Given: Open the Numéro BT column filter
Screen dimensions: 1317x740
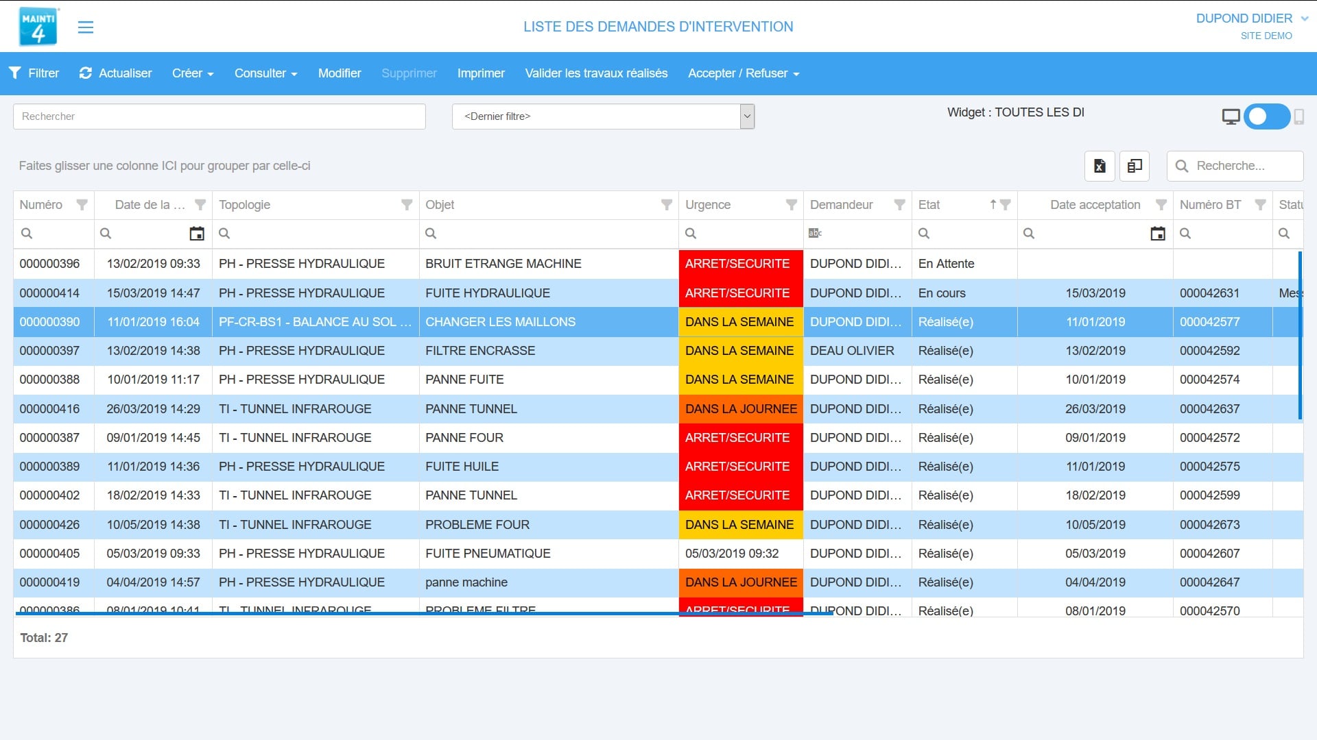Looking at the screenshot, I should [1260, 205].
